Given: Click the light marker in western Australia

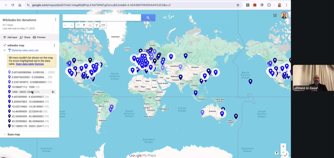Looking at the screenshot, I should point(202,112).
